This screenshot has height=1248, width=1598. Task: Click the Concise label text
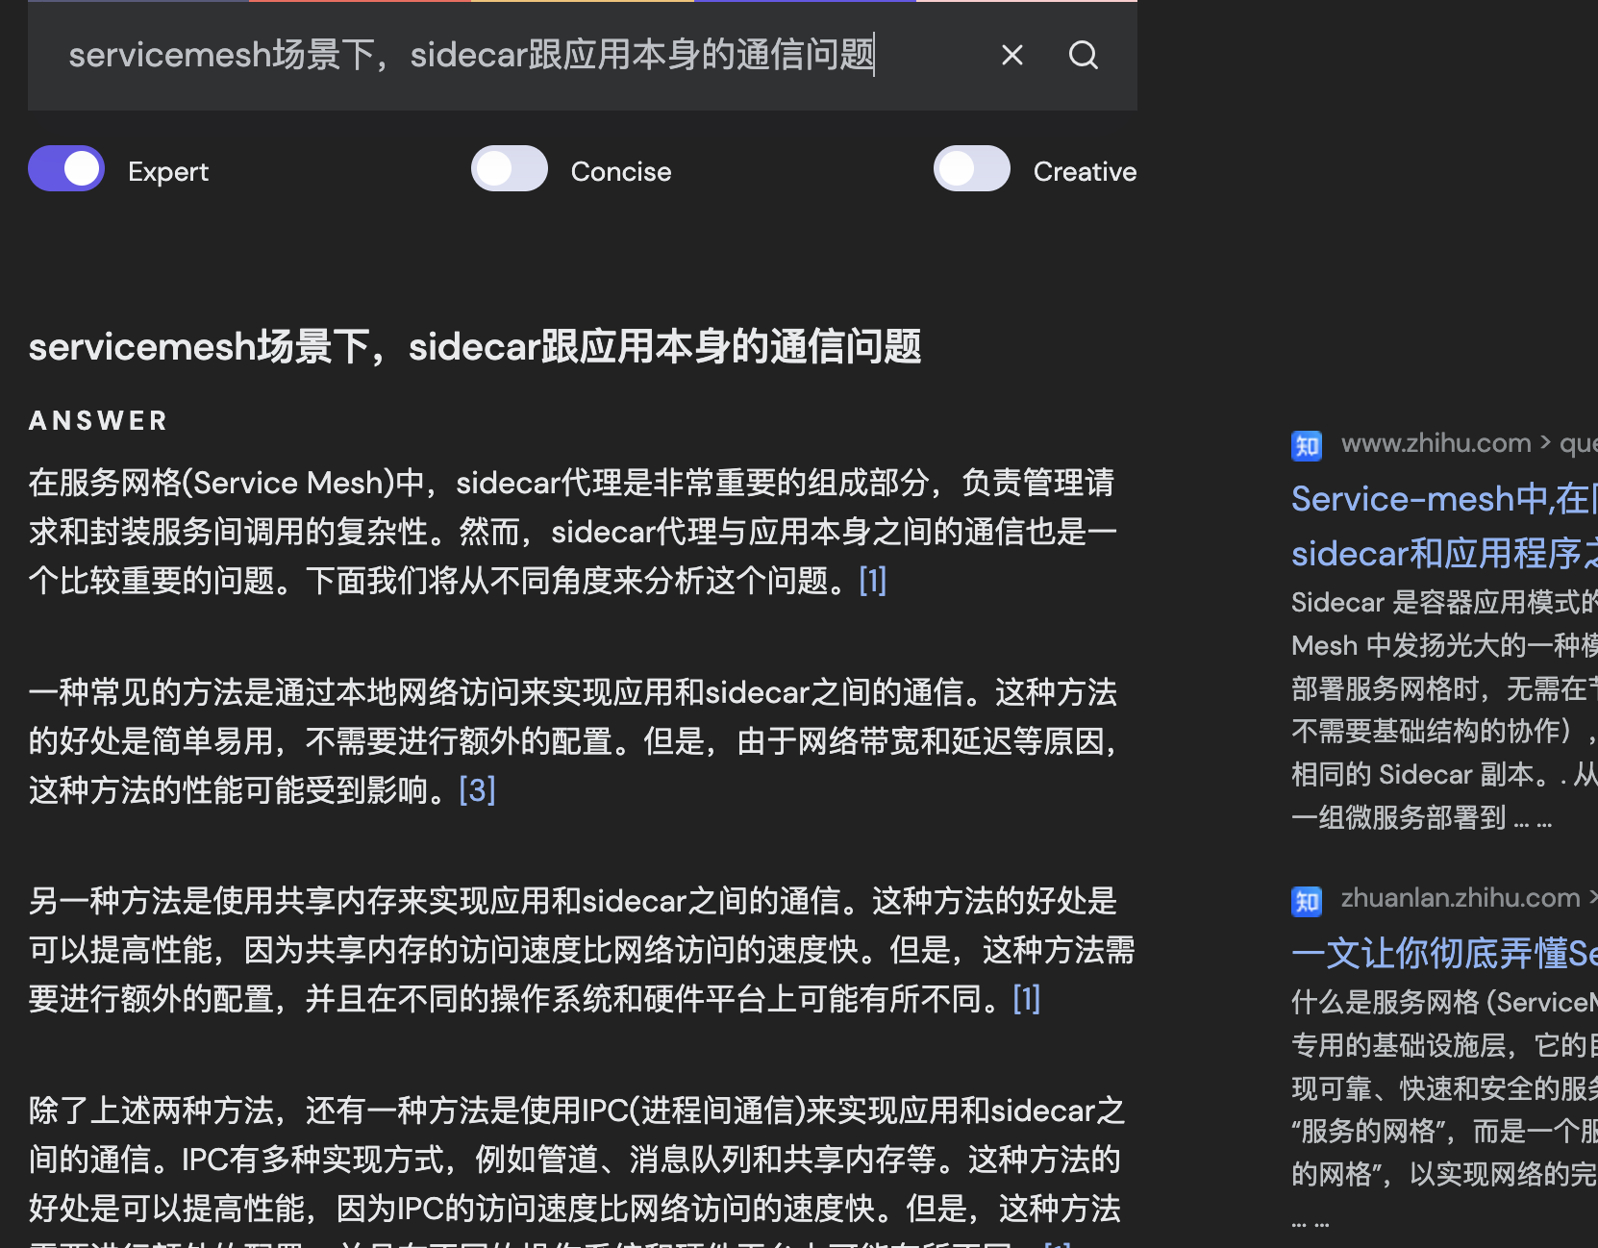coord(621,172)
